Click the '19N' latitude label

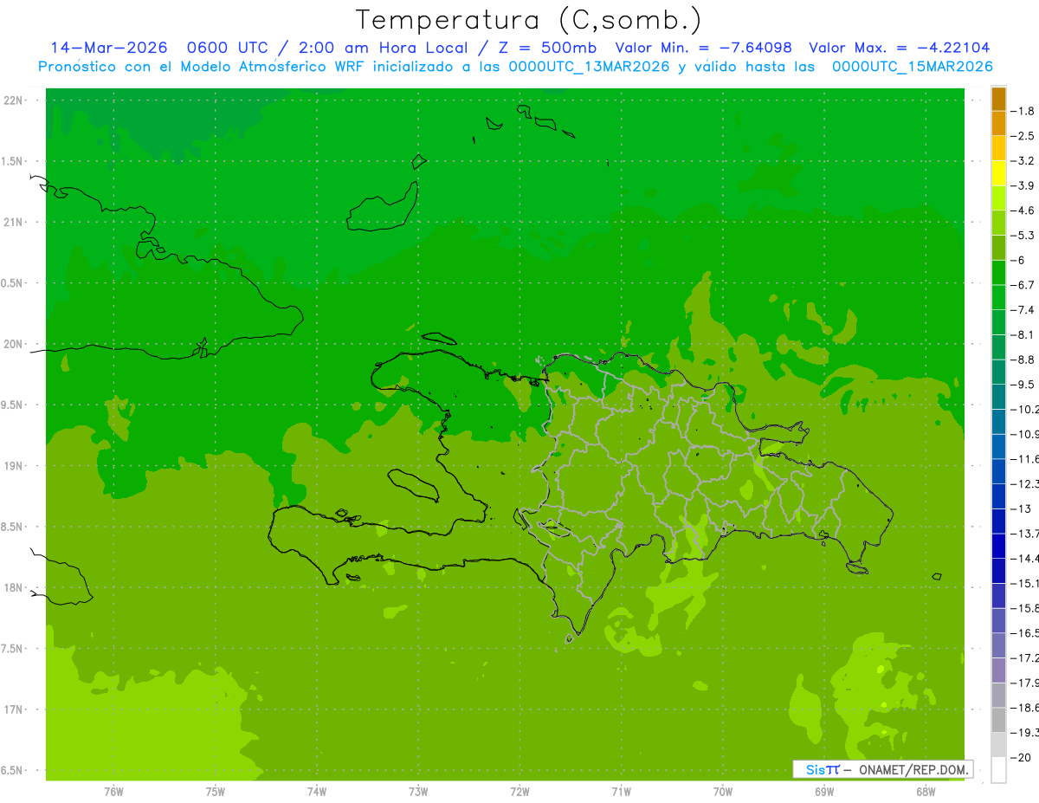pyautogui.click(x=15, y=466)
